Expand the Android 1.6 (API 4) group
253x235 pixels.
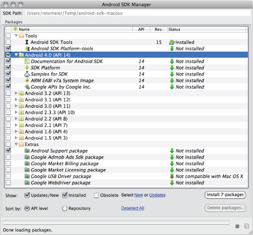click(16, 131)
